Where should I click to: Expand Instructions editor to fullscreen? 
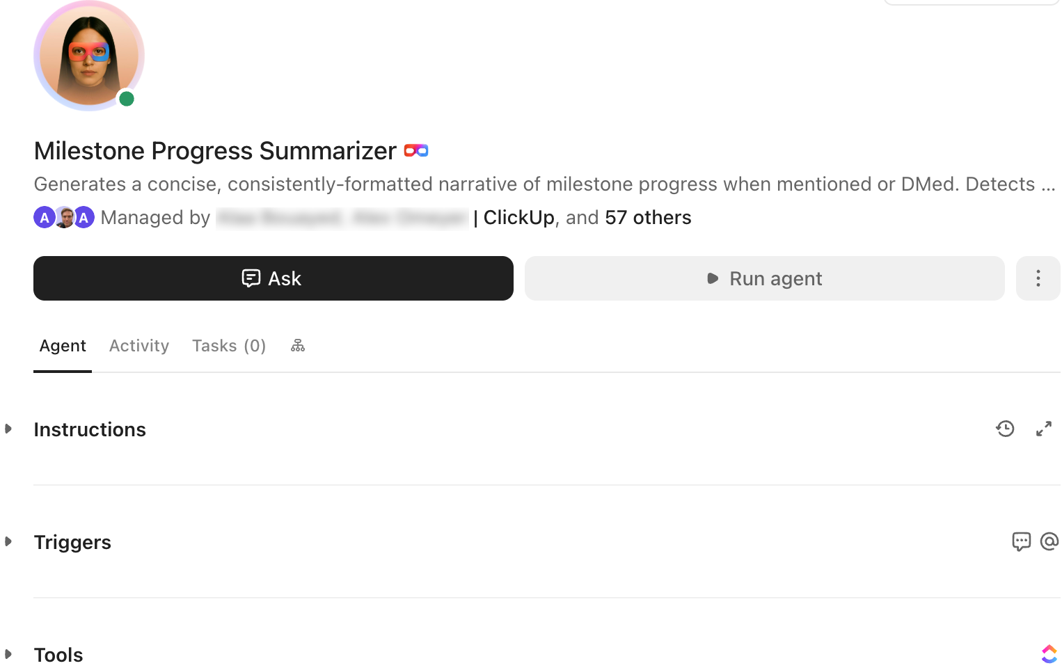tap(1043, 429)
